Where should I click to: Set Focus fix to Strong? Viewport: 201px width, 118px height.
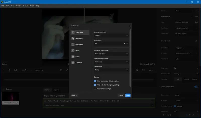(194, 79)
